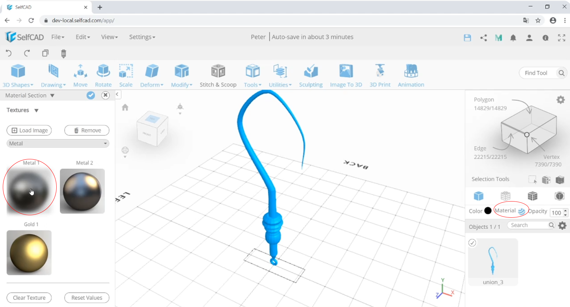
Task: Click the Delete trash icon
Action: (63, 53)
